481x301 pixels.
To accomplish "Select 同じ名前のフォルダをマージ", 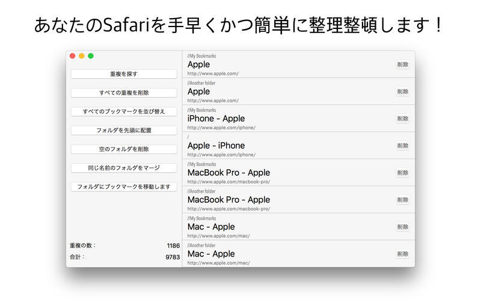I will pos(124,168).
